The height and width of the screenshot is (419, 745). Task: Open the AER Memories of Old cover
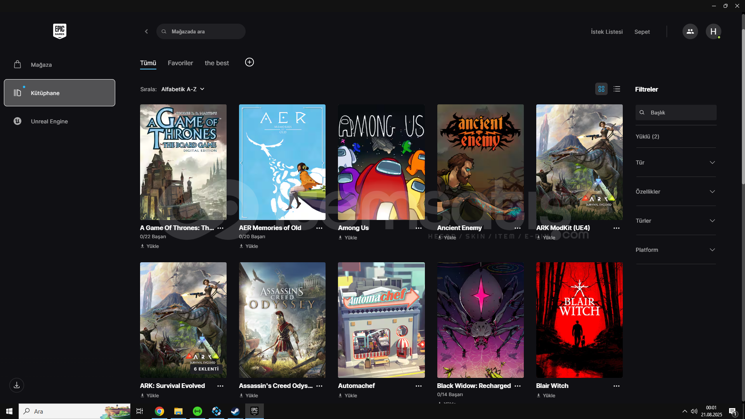coord(282,162)
